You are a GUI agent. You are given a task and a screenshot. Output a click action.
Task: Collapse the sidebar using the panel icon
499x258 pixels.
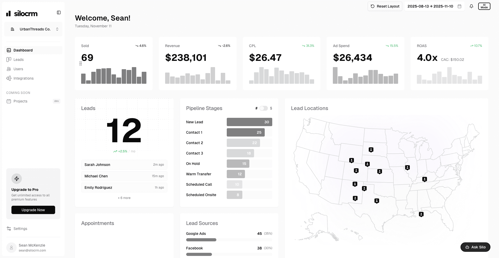click(59, 12)
